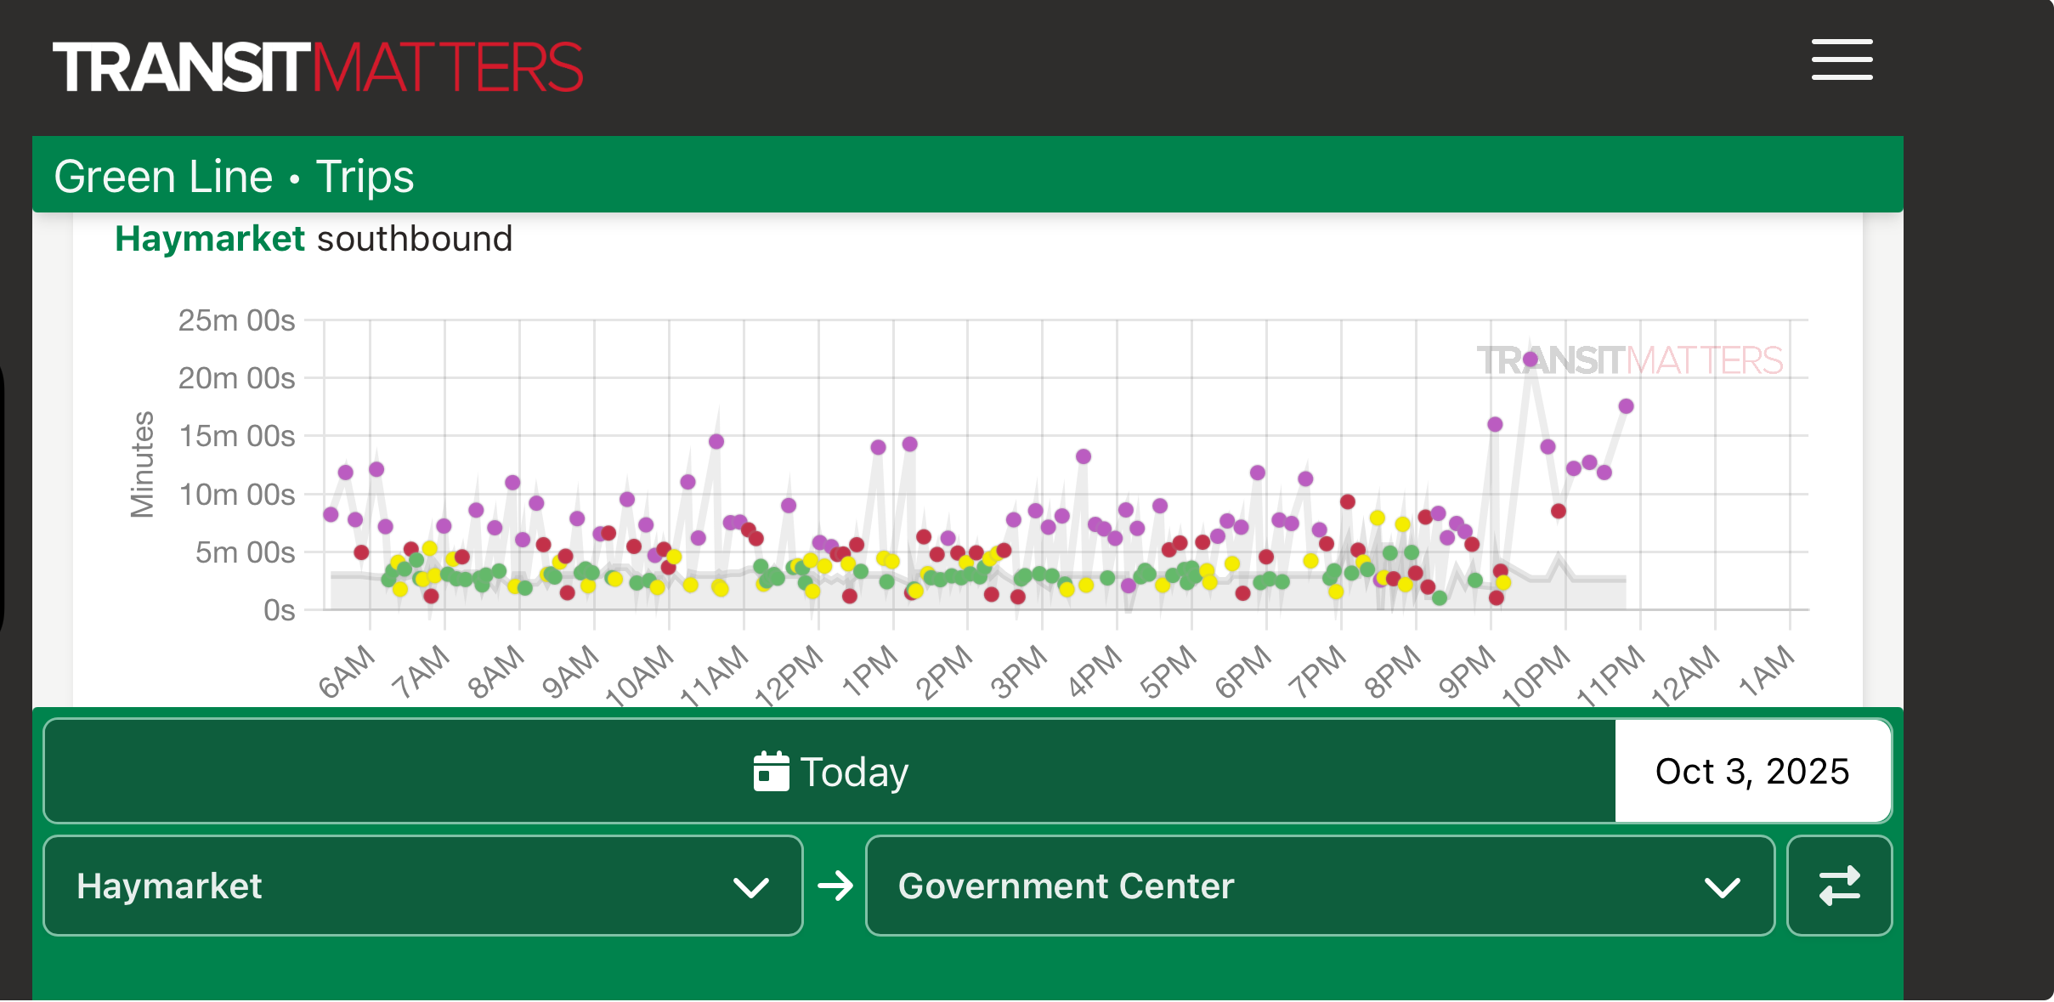The width and height of the screenshot is (2054, 1002).
Task: Click the chart's TransitMatters watermark
Action: pyautogui.click(x=1629, y=360)
